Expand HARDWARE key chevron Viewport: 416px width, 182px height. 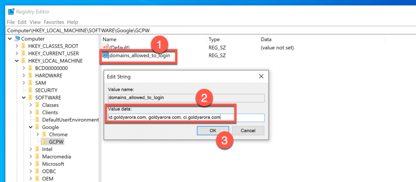pyautogui.click(x=24, y=75)
